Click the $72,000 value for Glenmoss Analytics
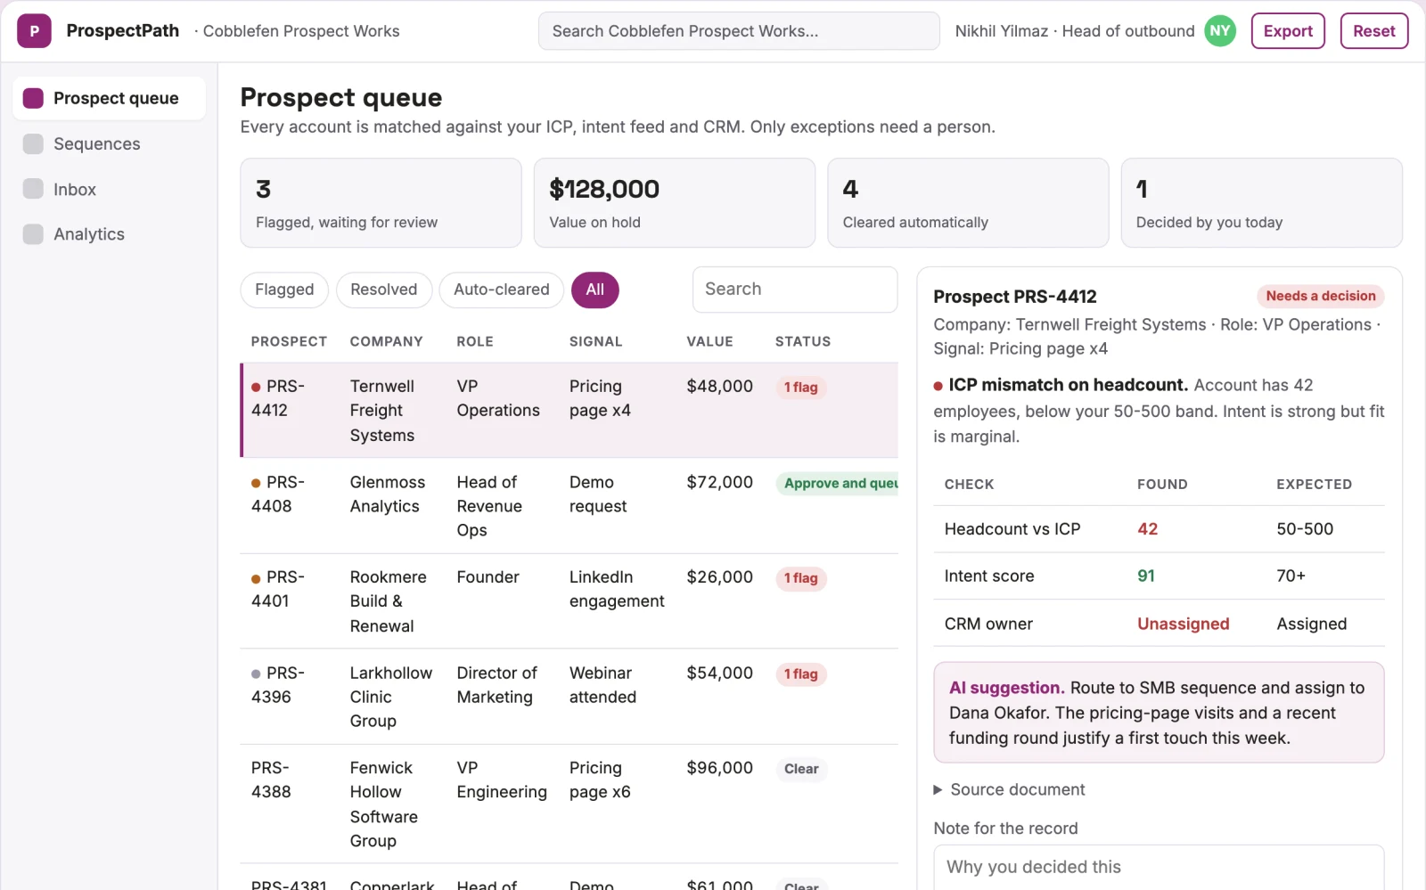 (x=719, y=482)
